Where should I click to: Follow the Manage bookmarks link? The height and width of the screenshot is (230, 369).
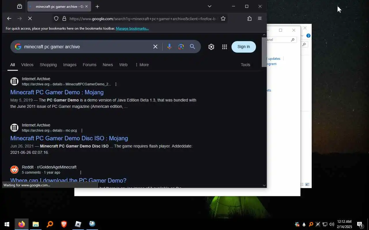(x=132, y=28)
